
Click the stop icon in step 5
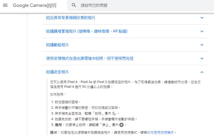pos(121,125)
